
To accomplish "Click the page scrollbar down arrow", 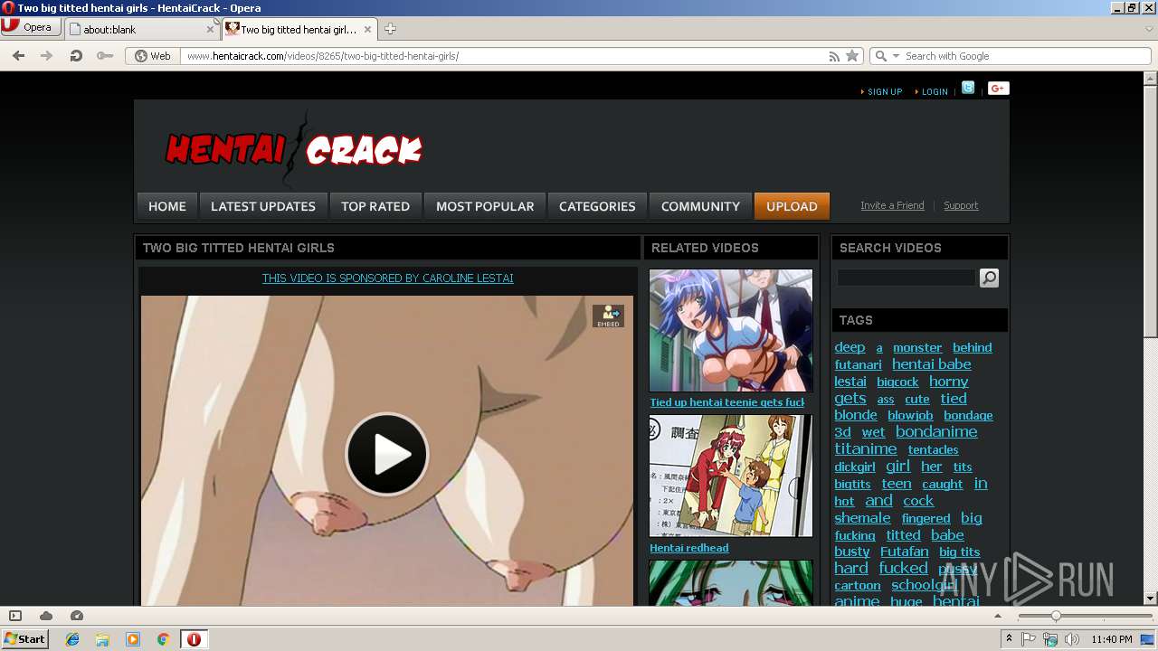I will 1150,598.
